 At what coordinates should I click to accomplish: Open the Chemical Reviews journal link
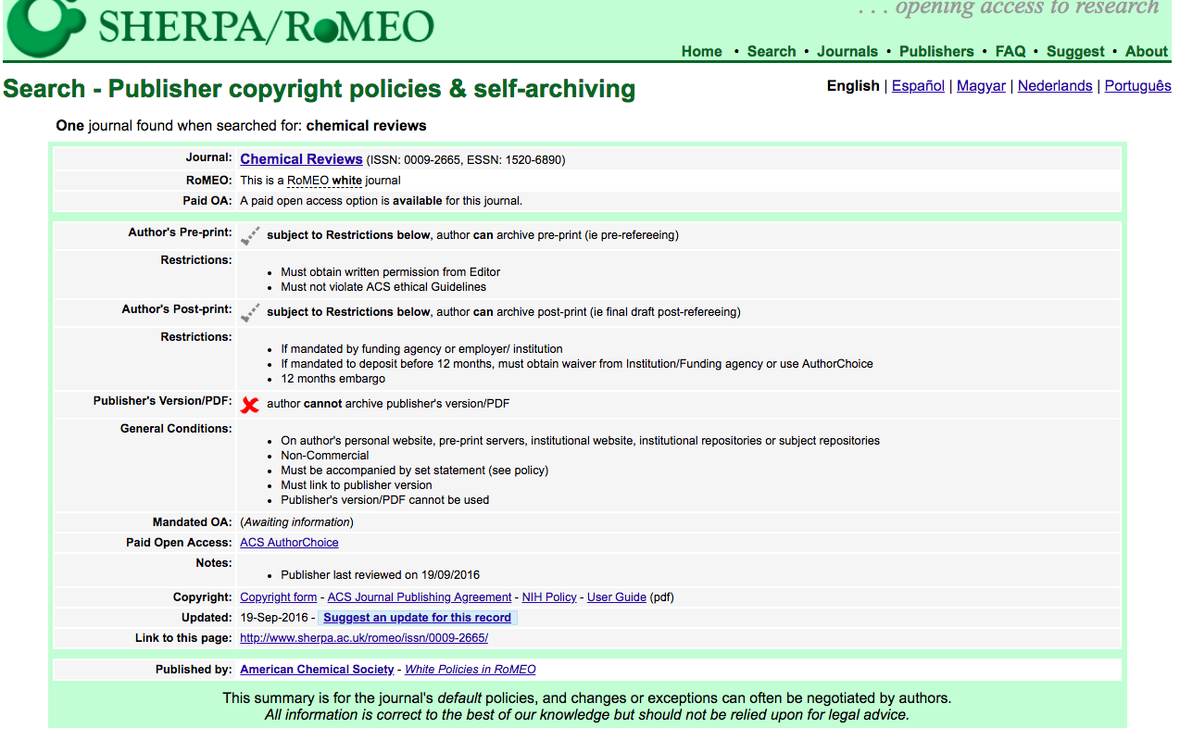(301, 159)
